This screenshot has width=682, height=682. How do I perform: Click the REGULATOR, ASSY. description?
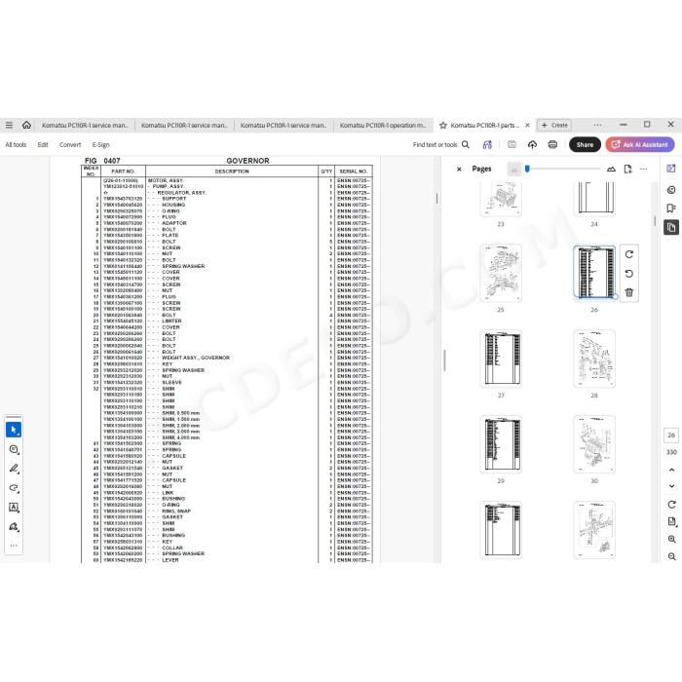click(182, 192)
